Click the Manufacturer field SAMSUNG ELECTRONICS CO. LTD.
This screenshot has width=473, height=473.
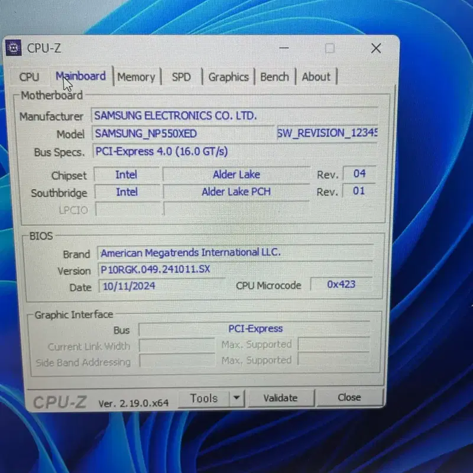point(235,115)
